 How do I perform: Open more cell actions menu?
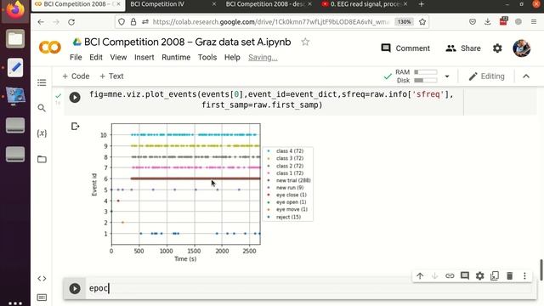524,275
